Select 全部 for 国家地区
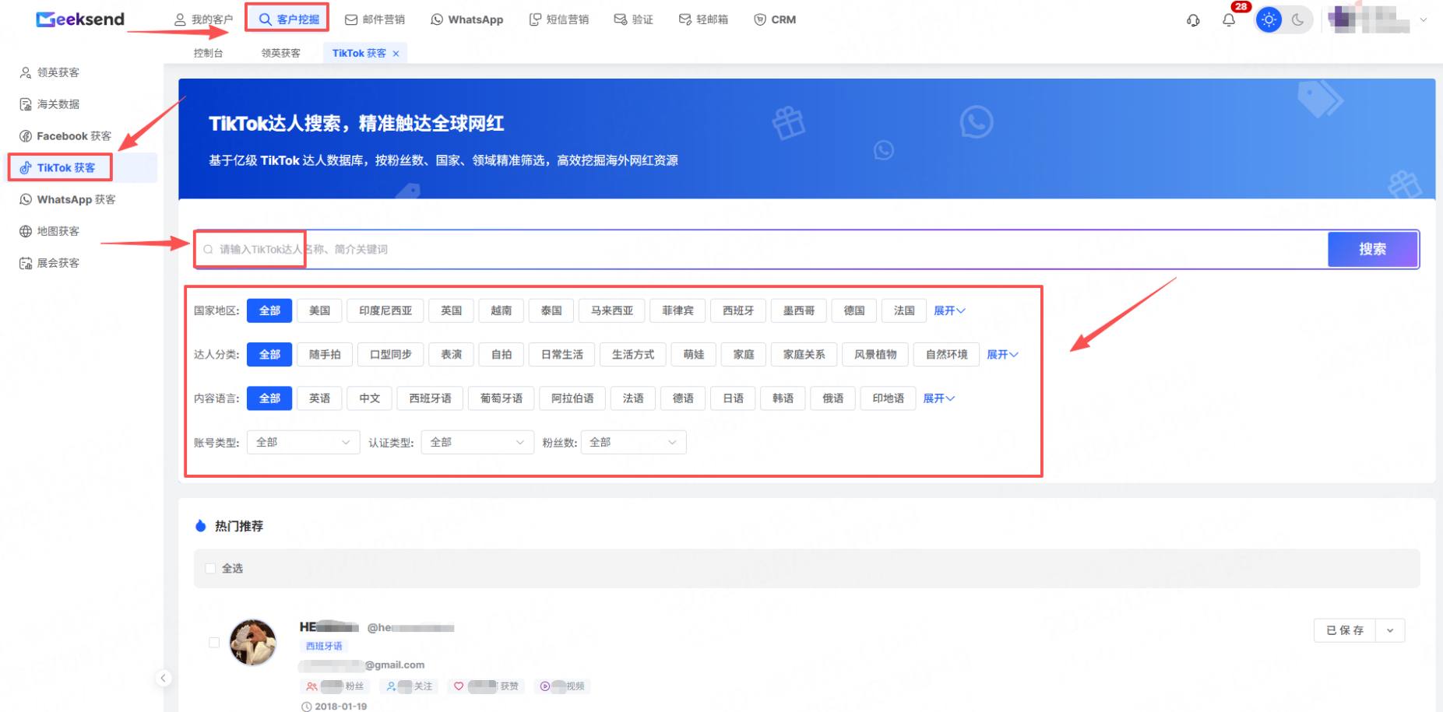 [x=269, y=310]
